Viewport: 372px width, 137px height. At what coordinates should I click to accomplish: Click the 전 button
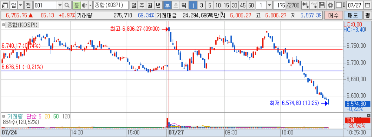[x=28, y=5]
